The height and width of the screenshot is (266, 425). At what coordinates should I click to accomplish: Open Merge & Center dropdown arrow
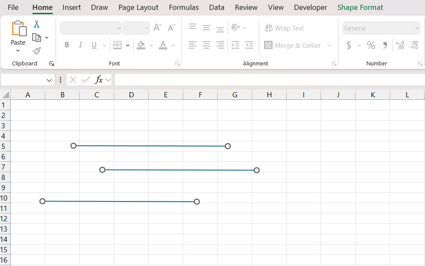coord(329,45)
